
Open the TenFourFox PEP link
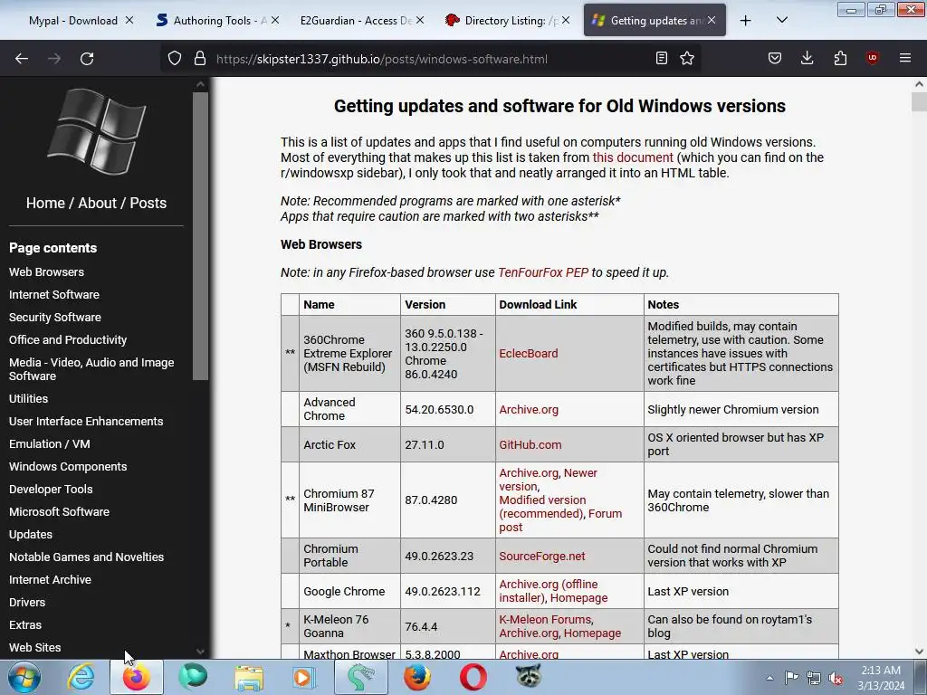pyautogui.click(x=543, y=272)
